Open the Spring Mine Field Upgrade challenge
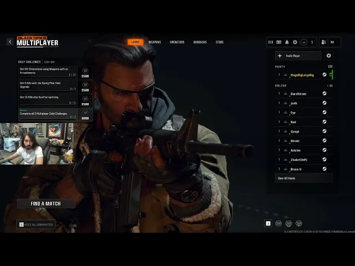 pyautogui.click(x=55, y=86)
